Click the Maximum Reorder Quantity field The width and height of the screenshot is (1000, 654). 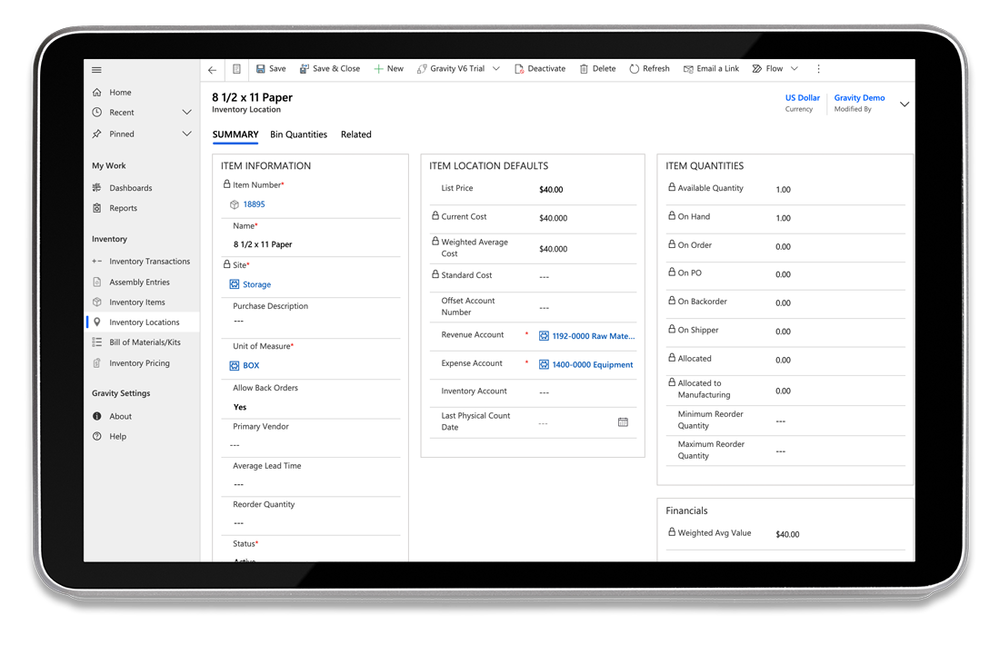839,451
